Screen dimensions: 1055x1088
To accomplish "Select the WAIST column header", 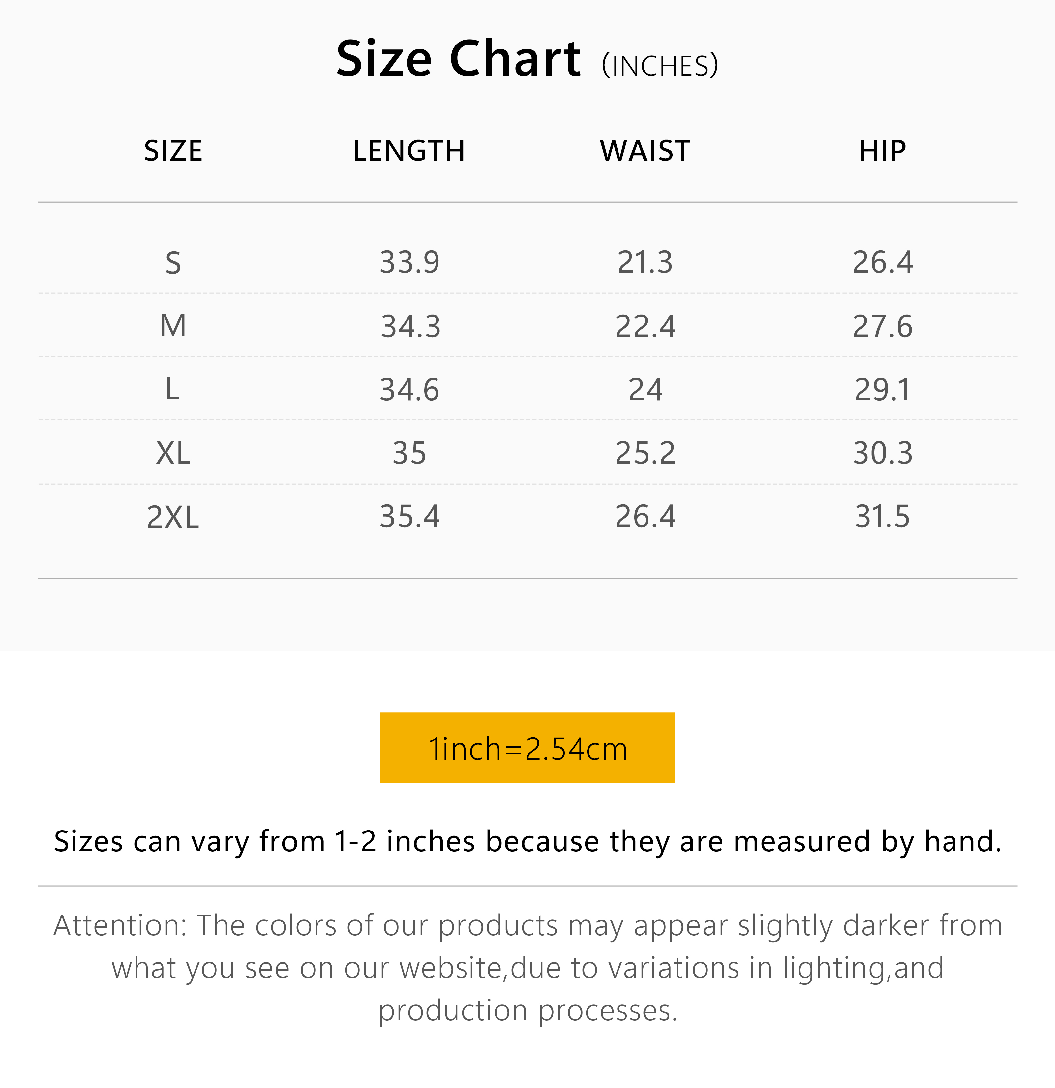I will point(645,151).
